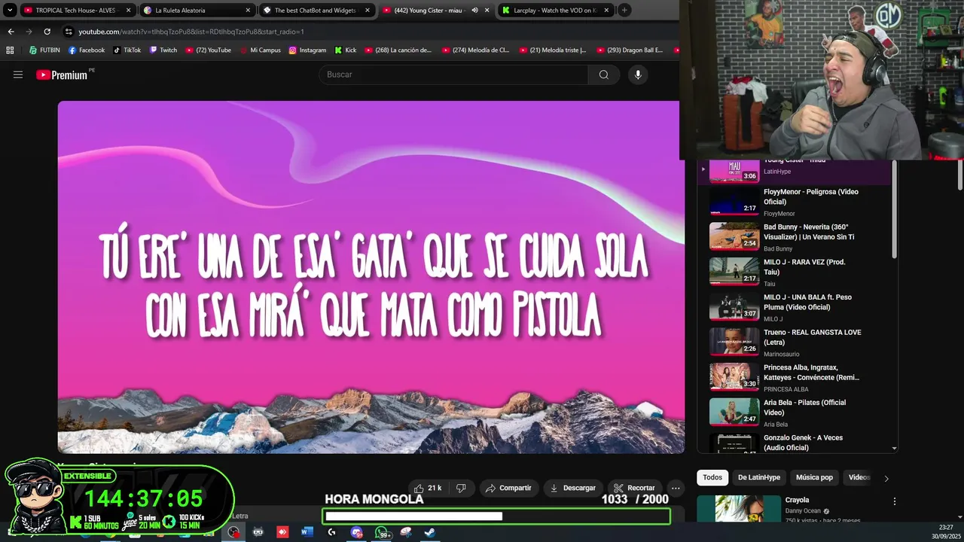964x542 pixels.
Task: Open the Dragon Ball bookmark
Action: coord(630,50)
